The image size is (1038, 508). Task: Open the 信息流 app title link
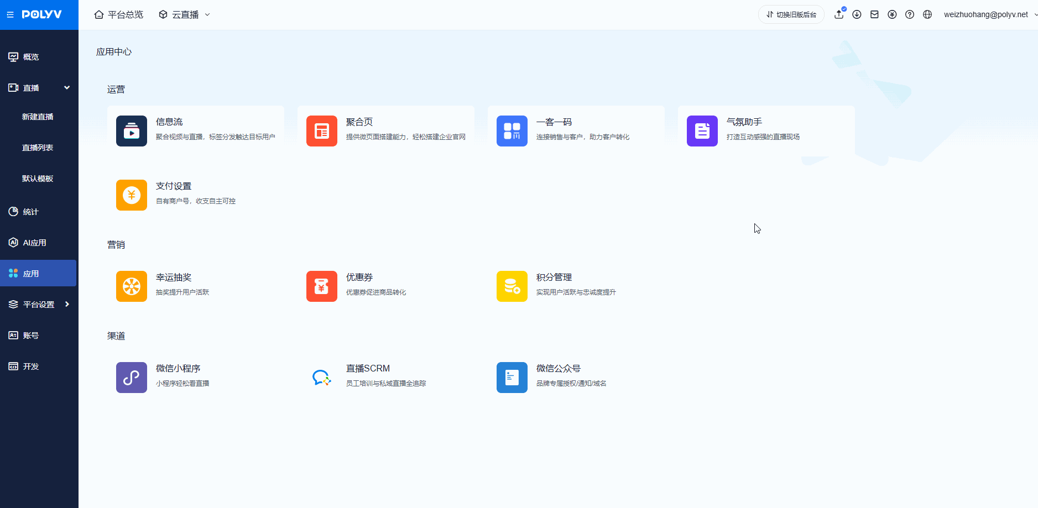click(x=169, y=122)
